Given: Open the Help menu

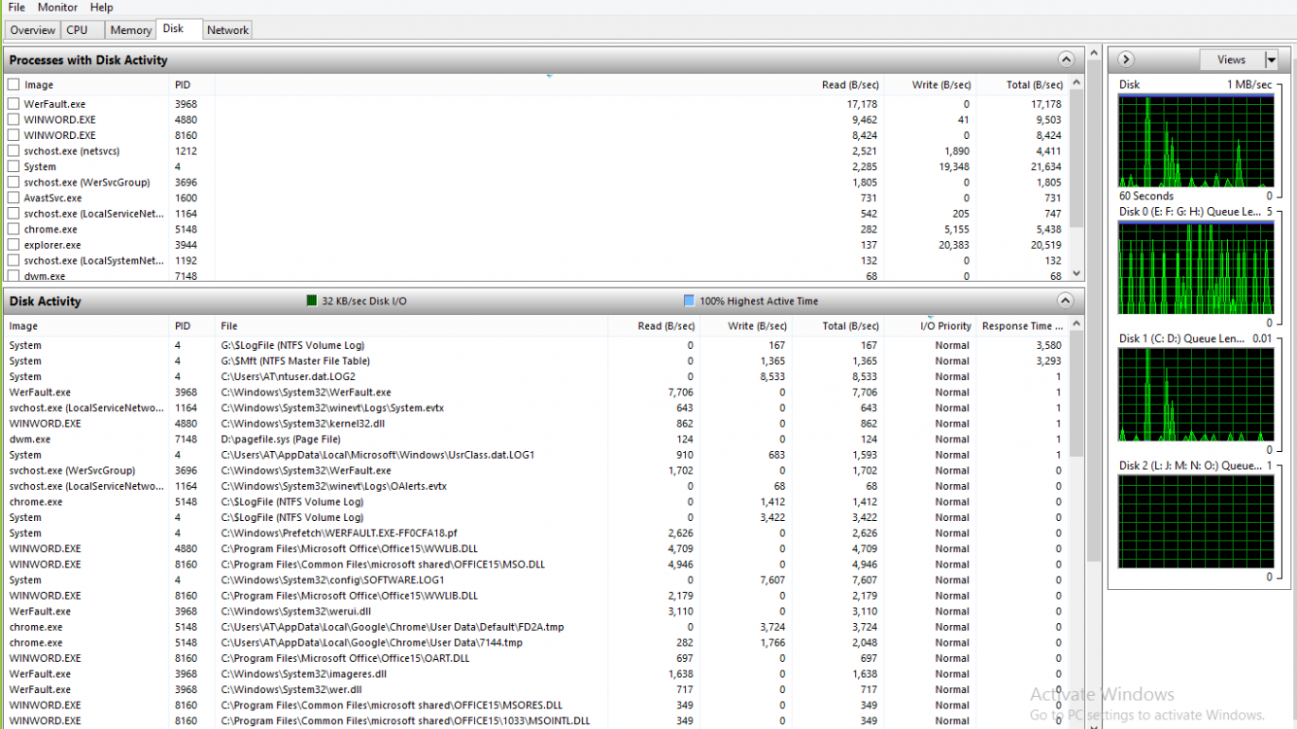Looking at the screenshot, I should pyautogui.click(x=102, y=7).
